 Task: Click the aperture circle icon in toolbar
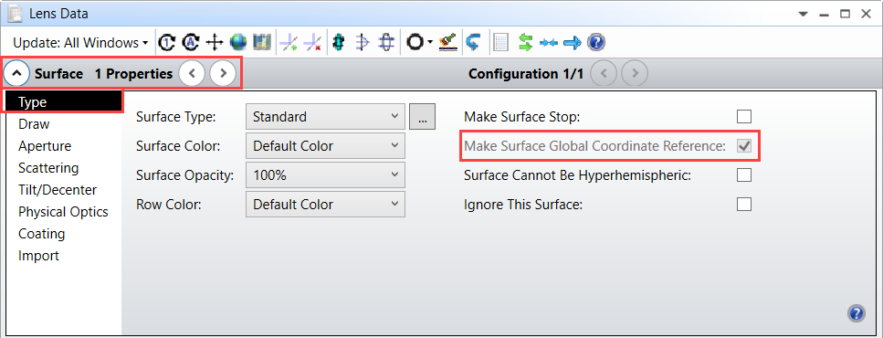[x=414, y=42]
